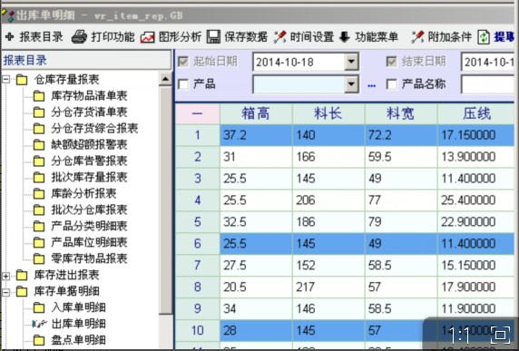The width and height of the screenshot is (519, 351).
Task: Collapse the 仓库存量报表 tree node
Action: point(6,80)
